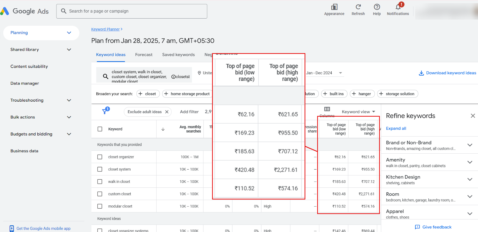Open Business data in sidebar
Image resolution: width=478 pixels, height=232 pixels.
tap(24, 151)
